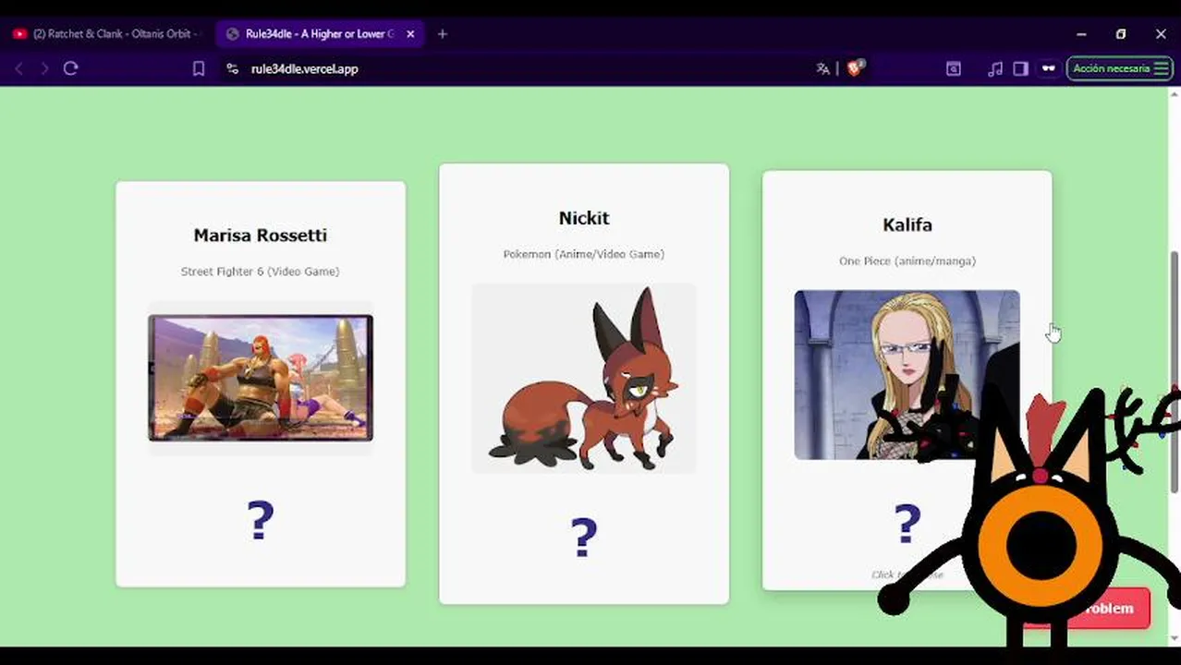Open the Acción necesaria menu button
Viewport: 1181px width, 665px height.
coord(1120,68)
